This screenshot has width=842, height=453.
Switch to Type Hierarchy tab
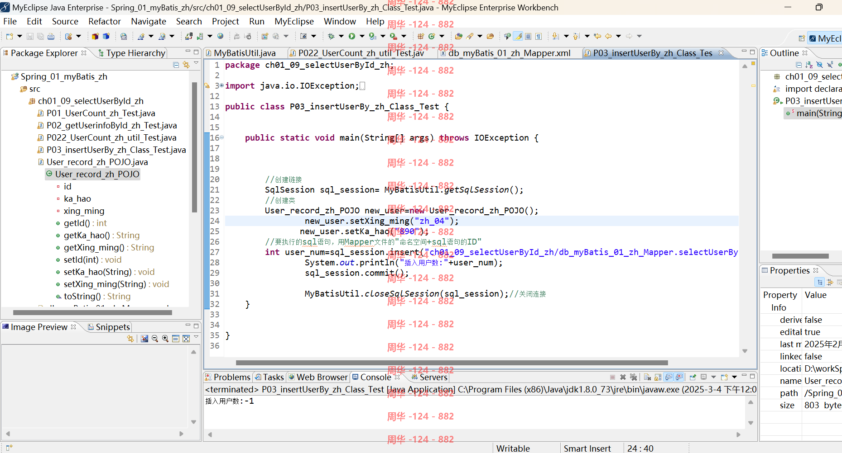click(x=132, y=53)
